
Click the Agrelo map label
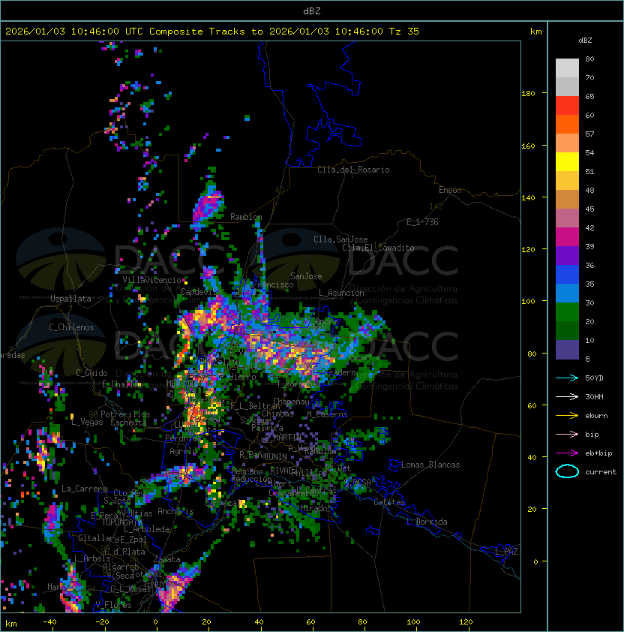pos(183,451)
